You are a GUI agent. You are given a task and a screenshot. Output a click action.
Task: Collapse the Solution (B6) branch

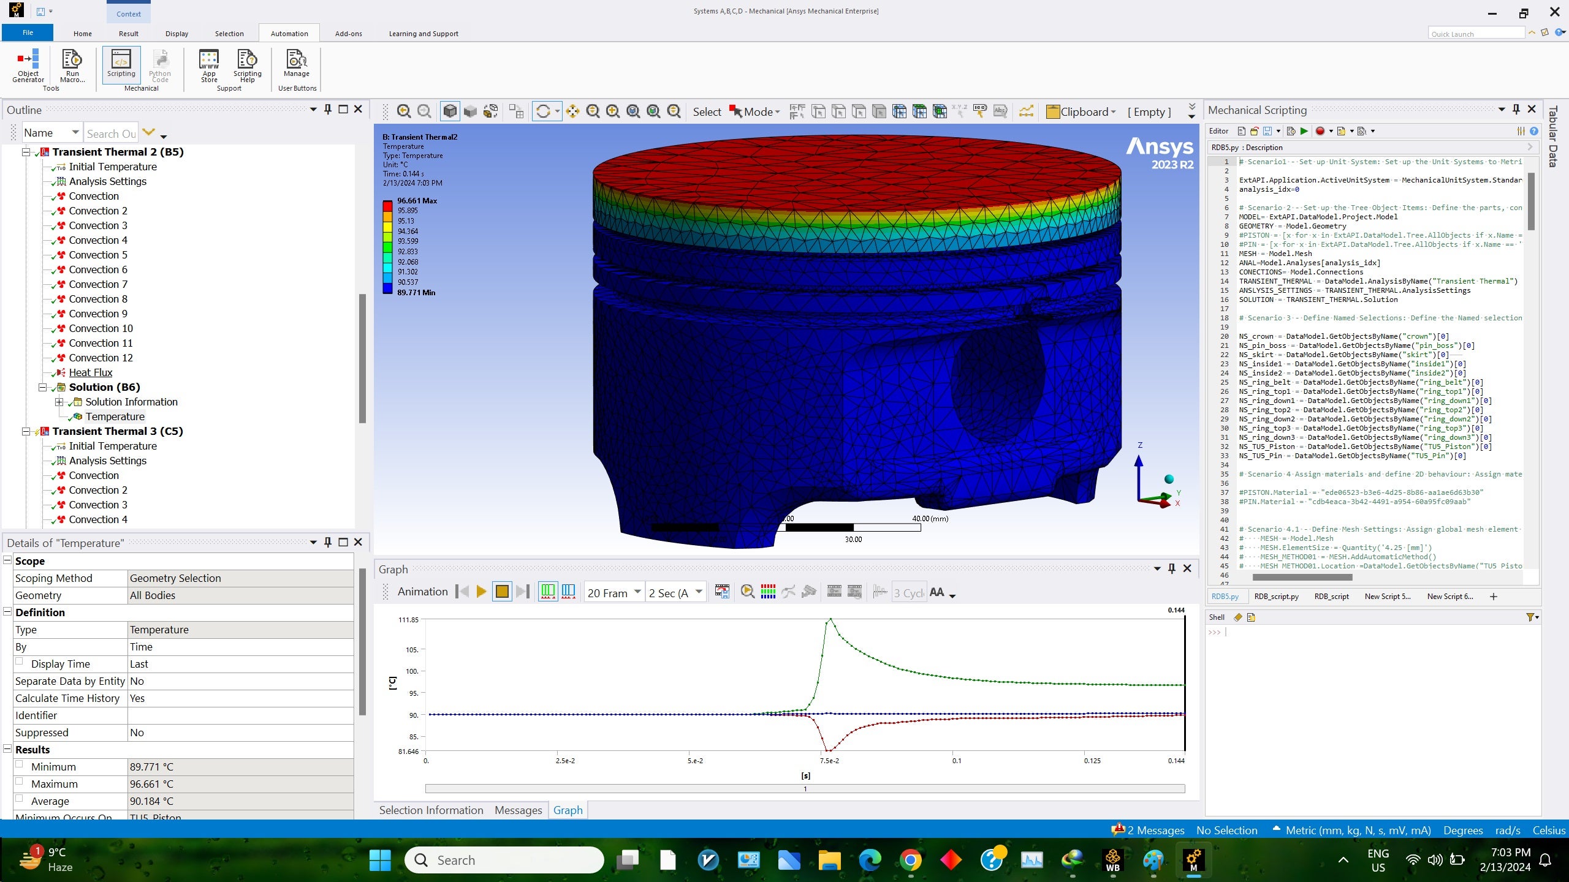[x=43, y=387]
